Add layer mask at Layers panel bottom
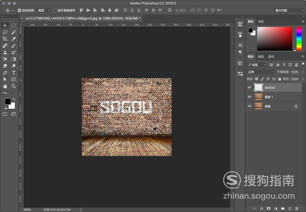This screenshot has height=212, width=306. pos(269,209)
